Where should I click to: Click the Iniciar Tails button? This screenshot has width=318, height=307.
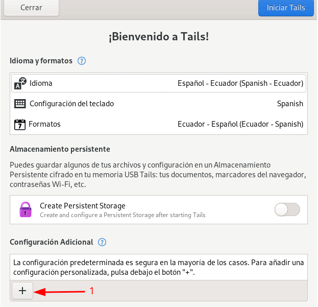(x=286, y=8)
